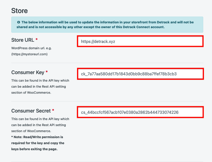Screen dimensions: 212x162
Task: Click the info icon in the blue banner
Action: point(19,22)
